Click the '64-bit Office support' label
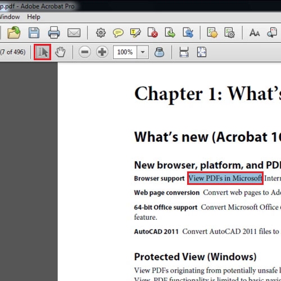Screen dimensions: 281x281 point(166,207)
